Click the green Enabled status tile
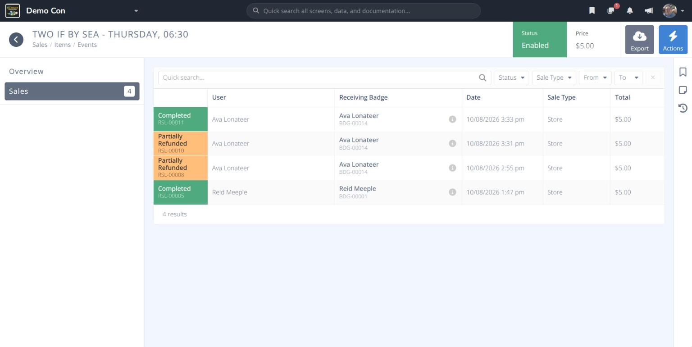 [x=540, y=40]
